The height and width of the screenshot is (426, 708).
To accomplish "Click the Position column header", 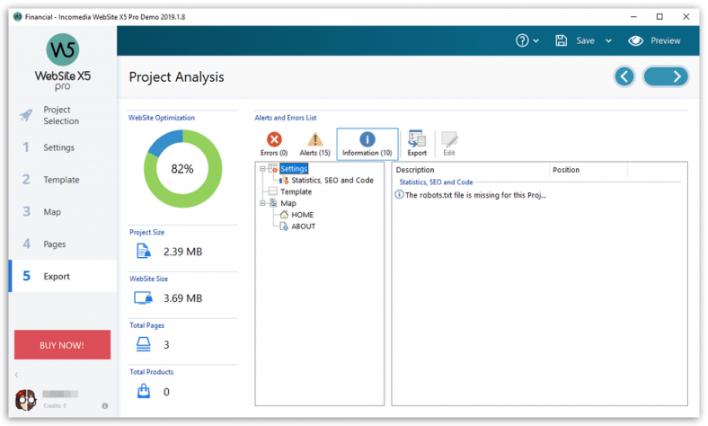I will (x=588, y=170).
